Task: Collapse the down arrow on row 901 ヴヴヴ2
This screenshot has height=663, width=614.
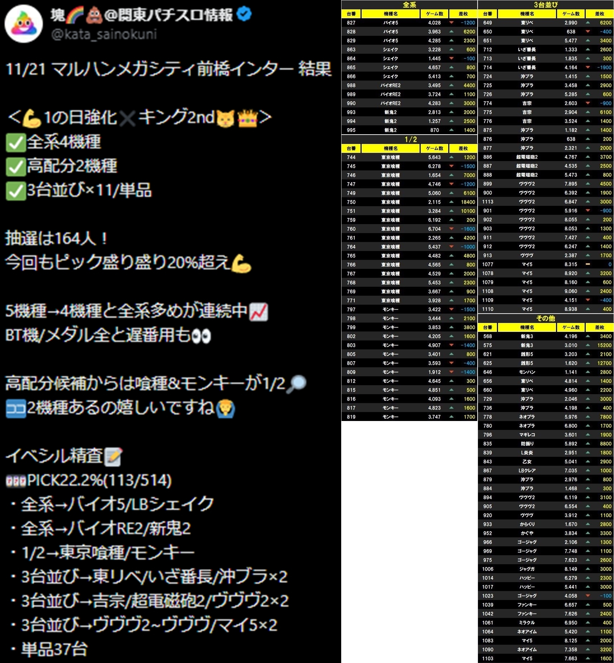Action: 588,210
